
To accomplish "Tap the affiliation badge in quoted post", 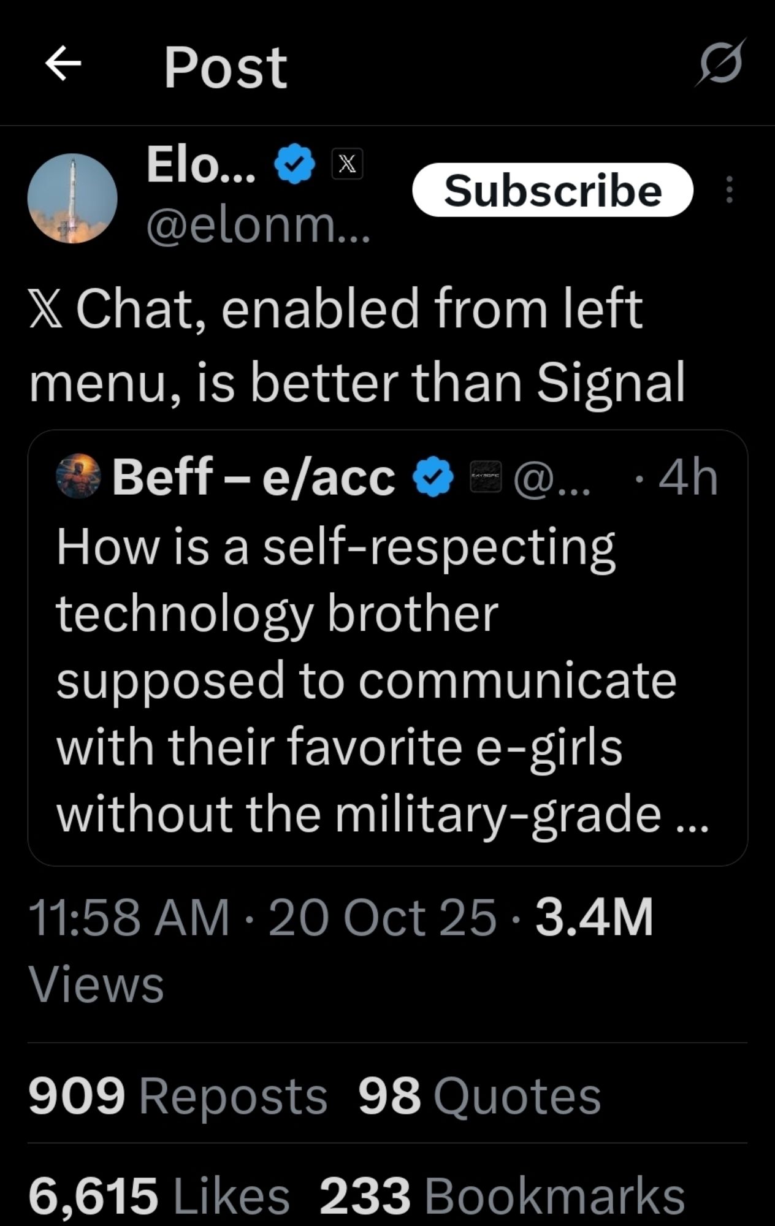I will (486, 477).
